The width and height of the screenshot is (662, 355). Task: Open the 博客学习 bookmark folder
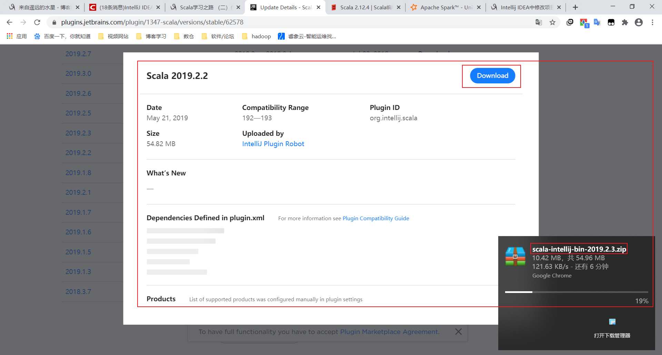click(151, 36)
